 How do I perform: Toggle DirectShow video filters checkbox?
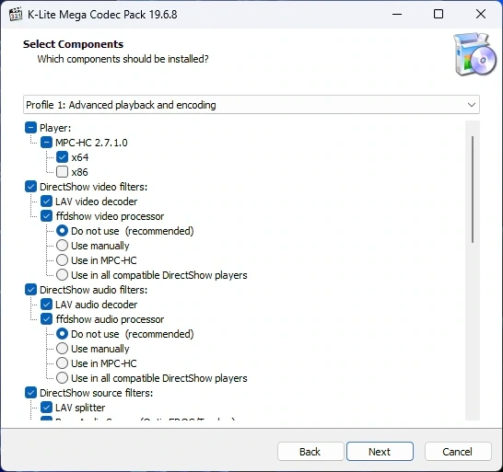coord(30,187)
